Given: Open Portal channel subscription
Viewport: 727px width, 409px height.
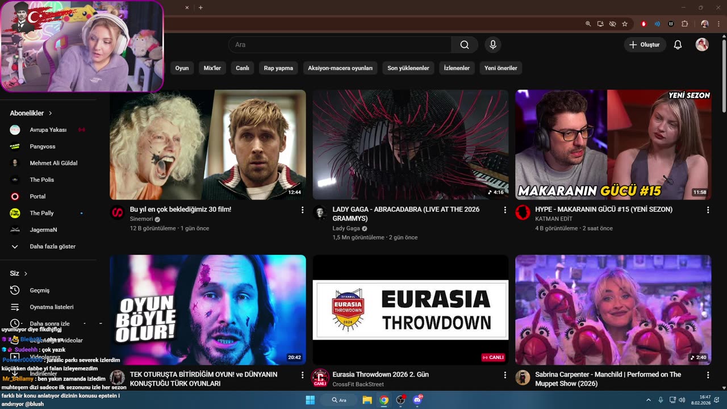Looking at the screenshot, I should tap(48, 197).
